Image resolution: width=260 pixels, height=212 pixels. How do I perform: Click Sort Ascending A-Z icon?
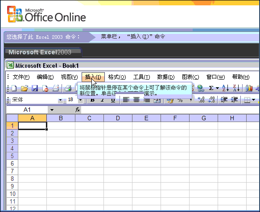tap(225, 88)
